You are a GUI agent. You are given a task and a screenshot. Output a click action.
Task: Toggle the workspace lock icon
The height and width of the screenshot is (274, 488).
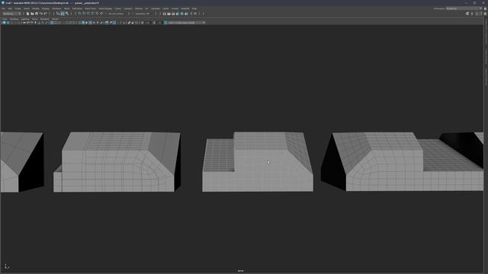click(485, 8)
